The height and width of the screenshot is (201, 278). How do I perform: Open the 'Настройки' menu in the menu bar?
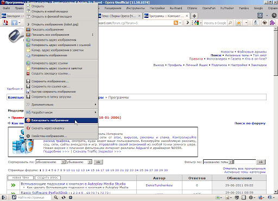point(157,8)
